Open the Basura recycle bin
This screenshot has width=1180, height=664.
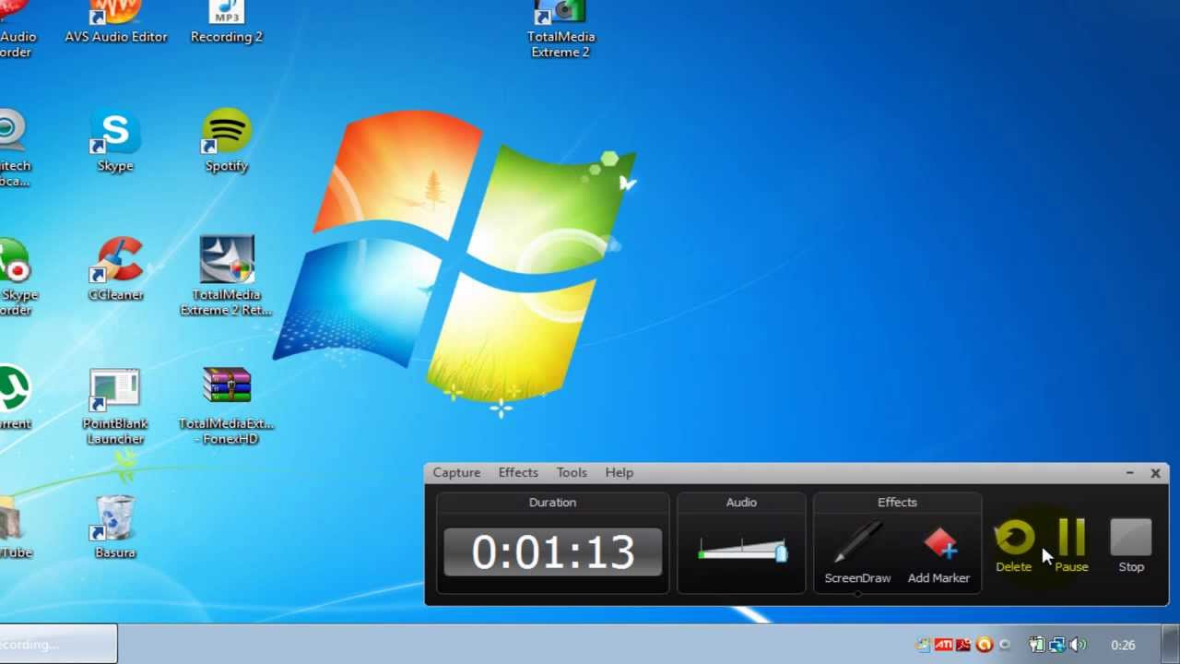coord(115,528)
